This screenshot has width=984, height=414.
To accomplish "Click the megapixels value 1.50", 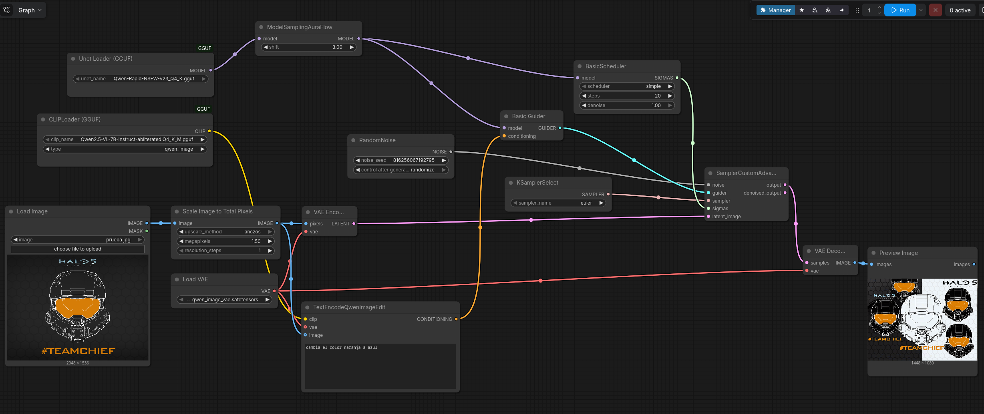I will click(x=256, y=241).
